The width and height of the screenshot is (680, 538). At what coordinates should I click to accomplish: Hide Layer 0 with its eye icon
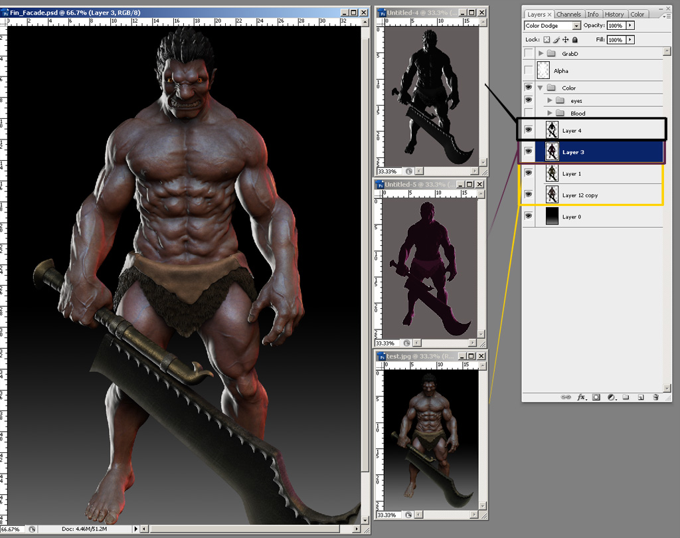528,216
